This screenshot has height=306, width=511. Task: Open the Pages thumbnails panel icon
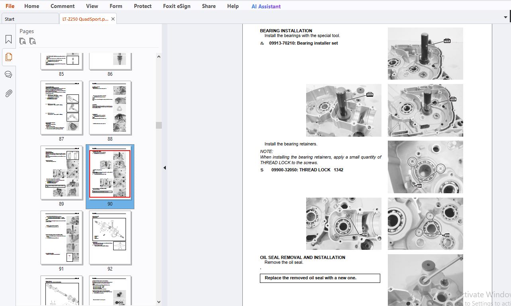[8, 57]
